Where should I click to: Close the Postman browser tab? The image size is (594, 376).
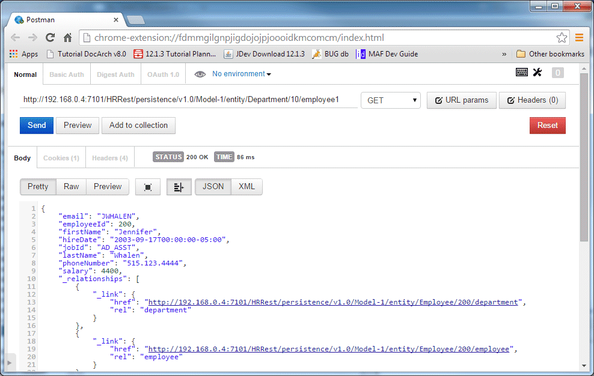[116, 20]
